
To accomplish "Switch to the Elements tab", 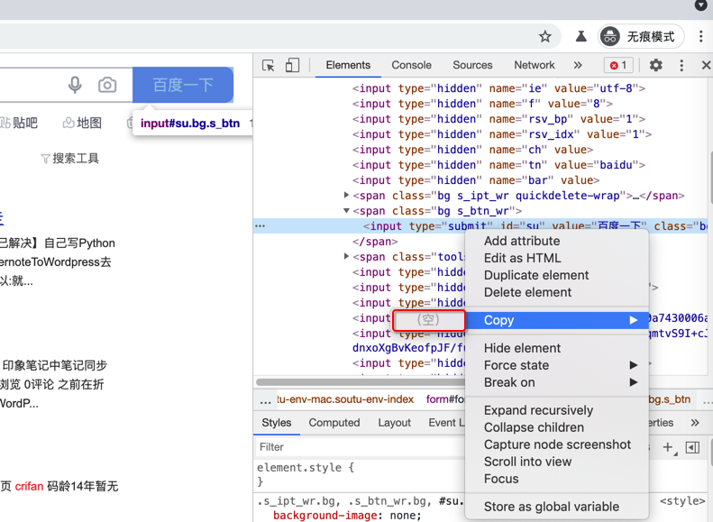I will (348, 65).
